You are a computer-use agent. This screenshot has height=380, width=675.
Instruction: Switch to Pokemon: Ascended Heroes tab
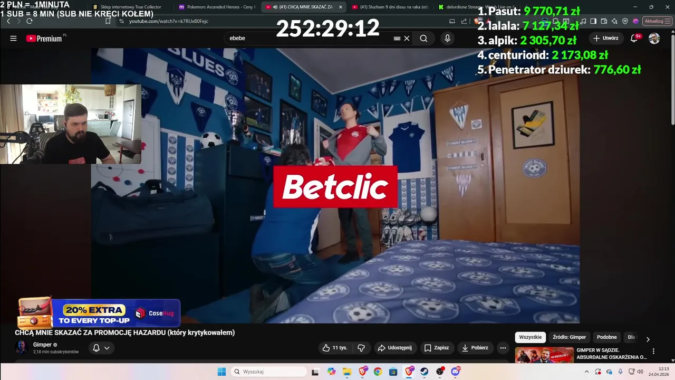click(217, 7)
